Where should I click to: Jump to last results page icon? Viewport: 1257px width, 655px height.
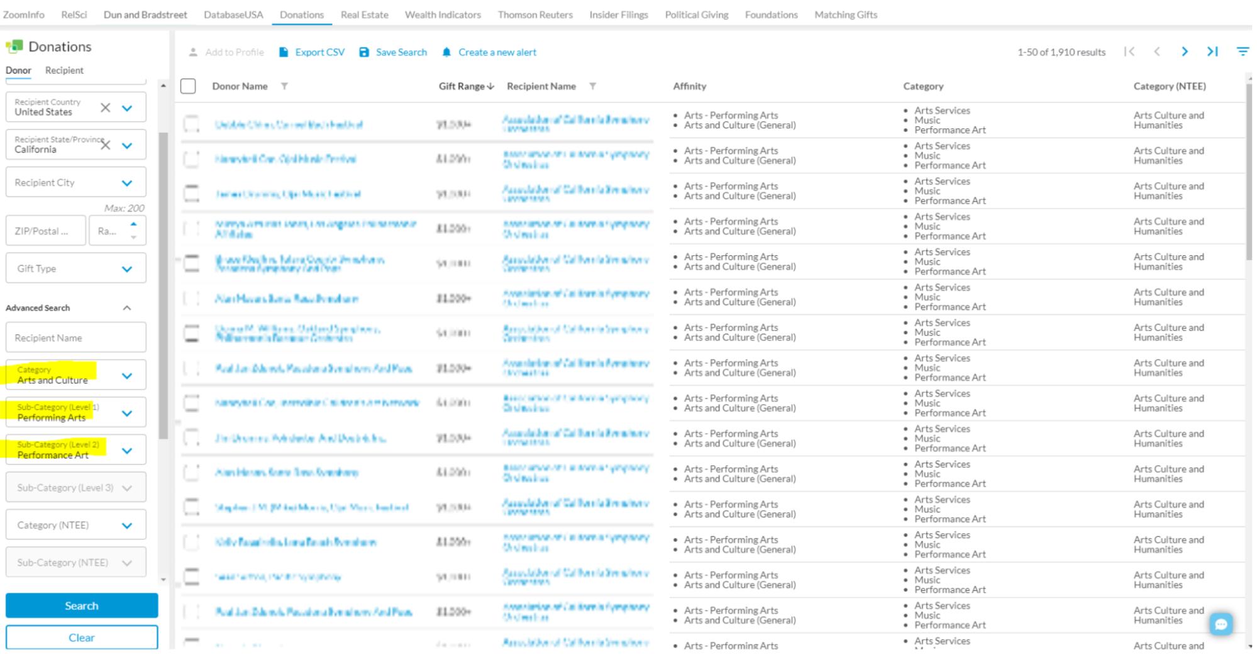coord(1212,52)
